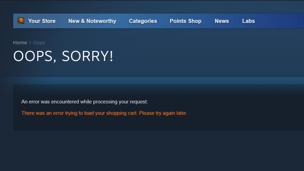This screenshot has height=171, width=304.
Task: Open the Labs page
Action: (x=248, y=21)
